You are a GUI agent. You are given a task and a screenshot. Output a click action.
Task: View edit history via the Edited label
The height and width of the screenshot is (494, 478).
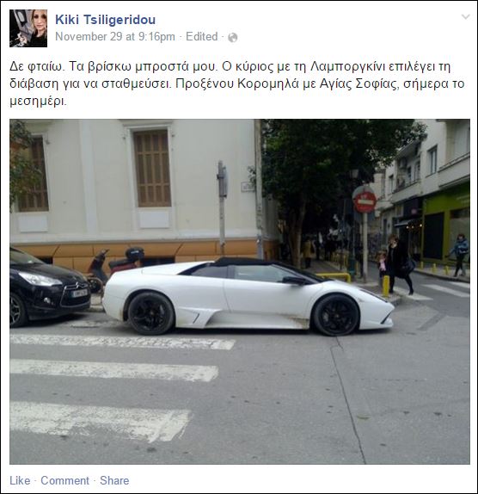(202, 36)
